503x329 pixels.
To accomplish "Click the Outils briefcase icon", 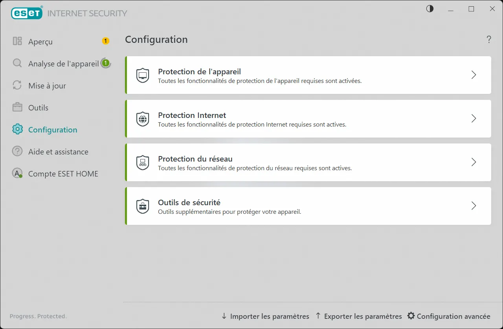I will coord(17,107).
